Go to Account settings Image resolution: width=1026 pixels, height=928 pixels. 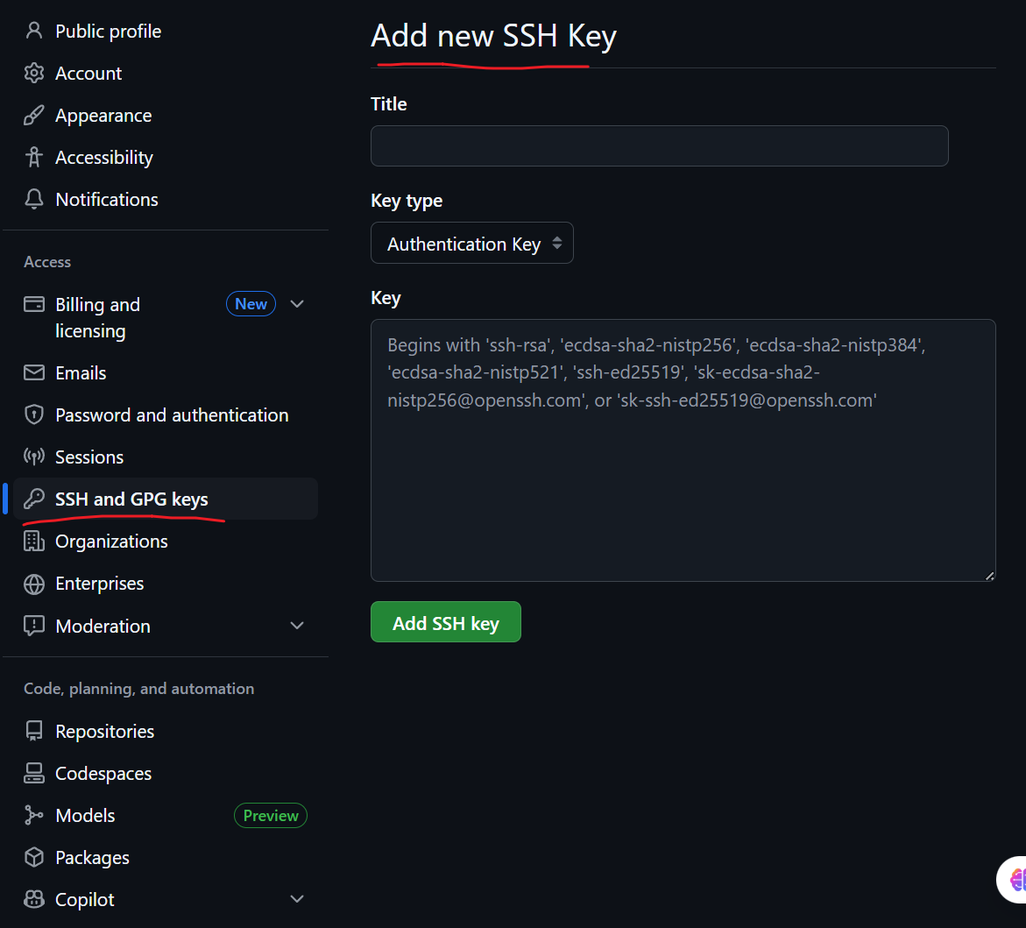pyautogui.click(x=88, y=74)
